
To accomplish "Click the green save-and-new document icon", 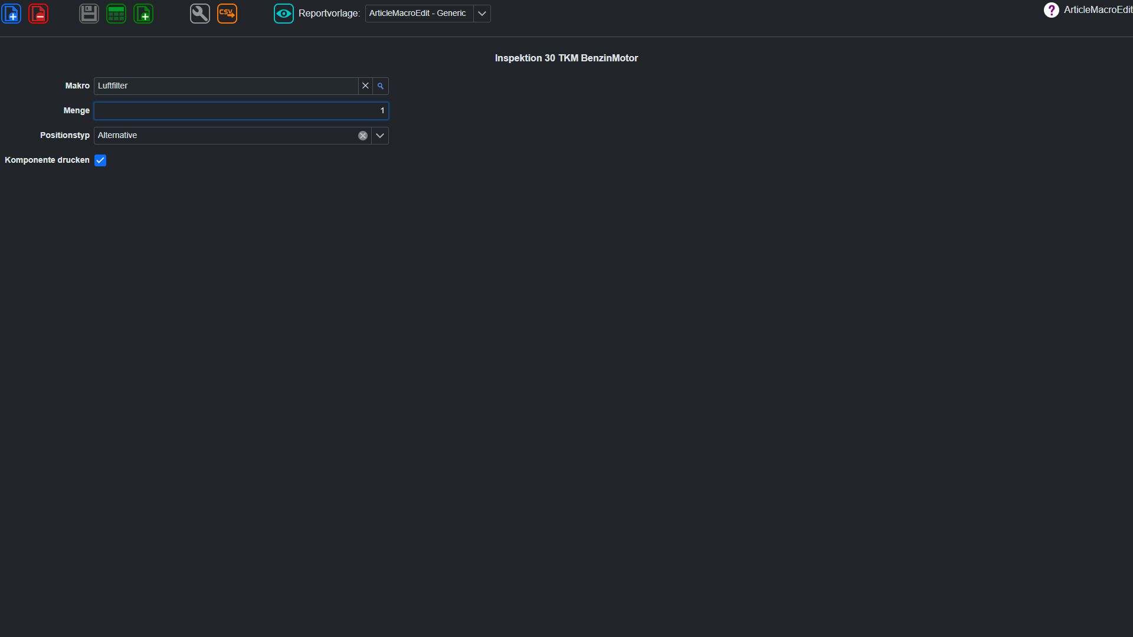I will (143, 14).
